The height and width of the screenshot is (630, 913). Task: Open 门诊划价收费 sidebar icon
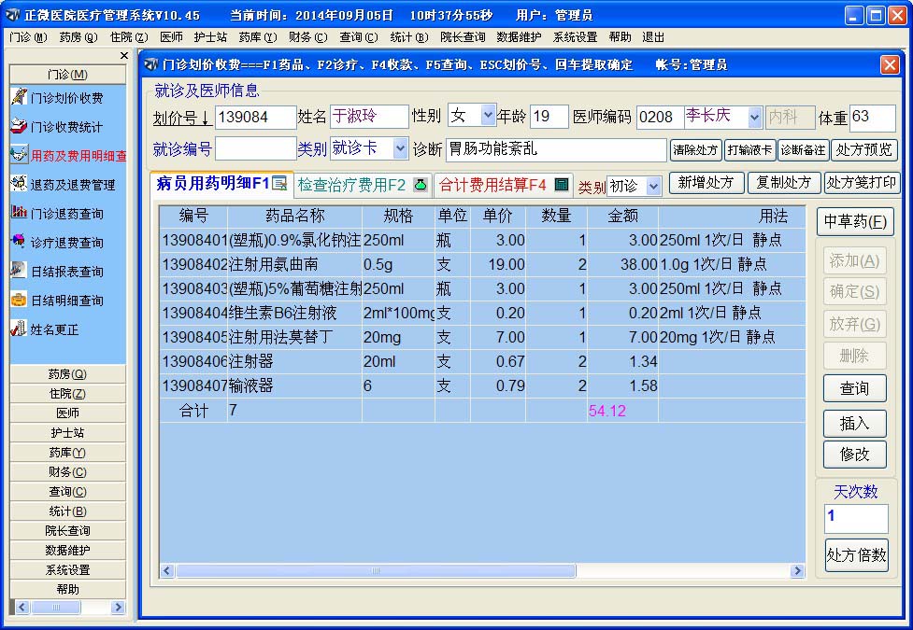tap(19, 97)
